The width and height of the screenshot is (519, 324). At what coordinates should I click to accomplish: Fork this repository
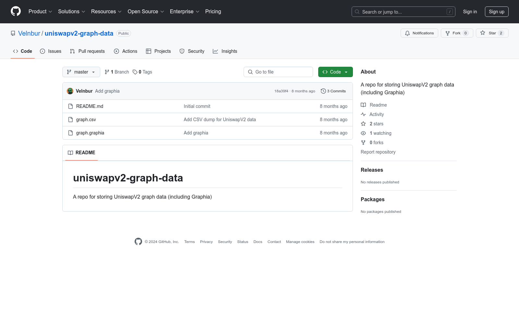(x=457, y=33)
